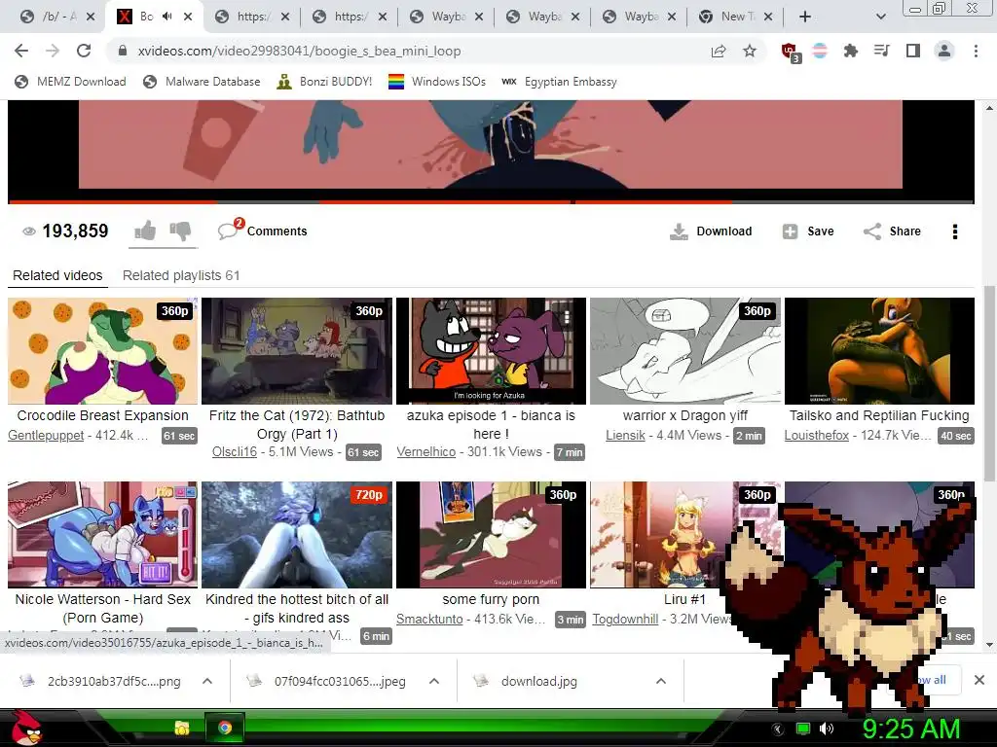Open the download.jpg file in downloads bar
Viewport: 997px width, 747px height.
539,681
